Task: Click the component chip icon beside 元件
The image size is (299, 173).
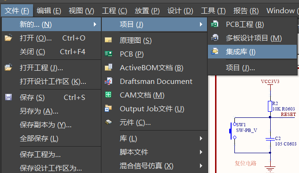Action: click(x=108, y=122)
